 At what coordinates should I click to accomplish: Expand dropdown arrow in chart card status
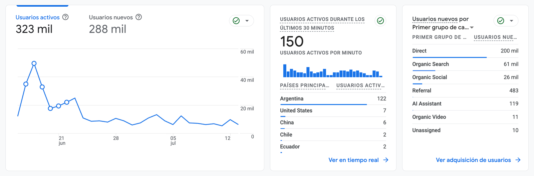click(247, 21)
